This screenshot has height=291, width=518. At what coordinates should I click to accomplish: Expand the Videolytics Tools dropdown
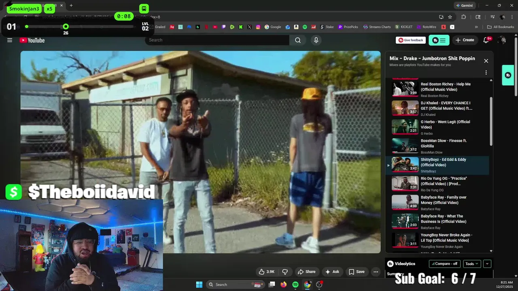[472, 264]
